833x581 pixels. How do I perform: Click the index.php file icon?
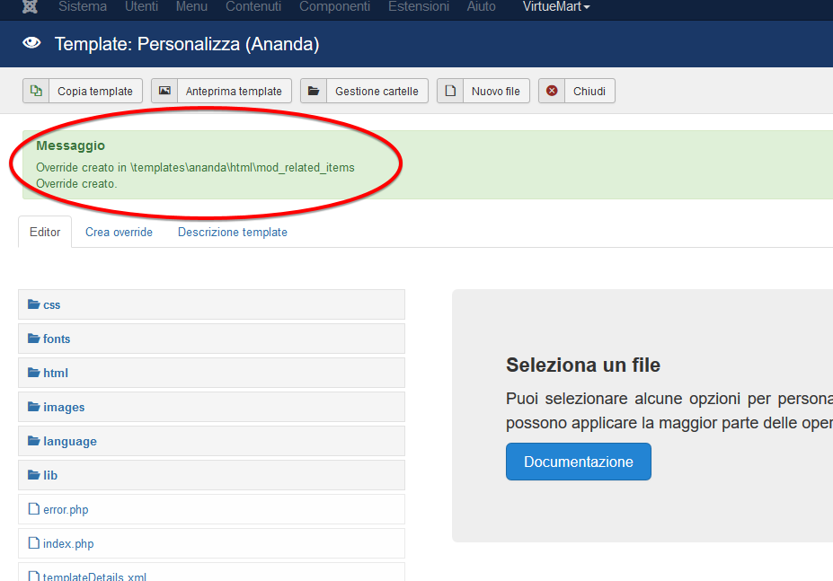(x=34, y=542)
